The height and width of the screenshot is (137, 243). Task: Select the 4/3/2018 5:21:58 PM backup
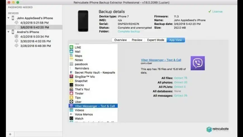pos(34,23)
